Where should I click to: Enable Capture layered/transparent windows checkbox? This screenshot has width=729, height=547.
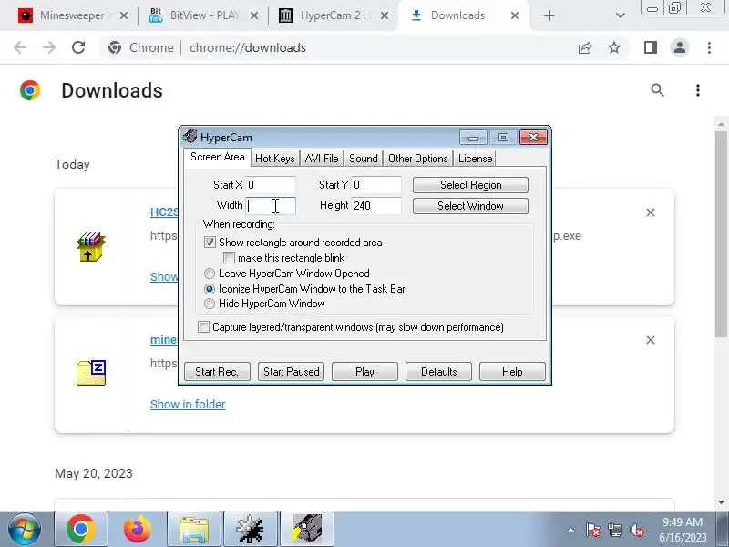tap(203, 327)
